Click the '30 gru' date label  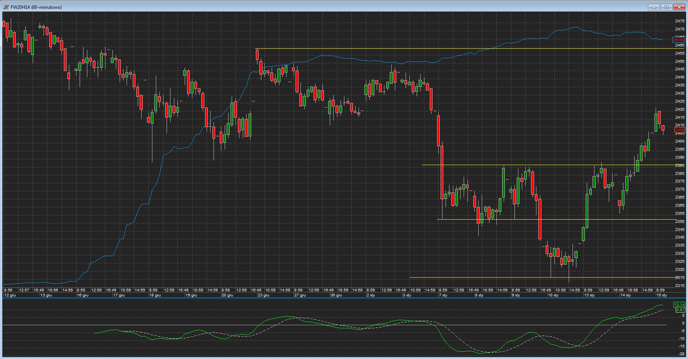(336, 295)
